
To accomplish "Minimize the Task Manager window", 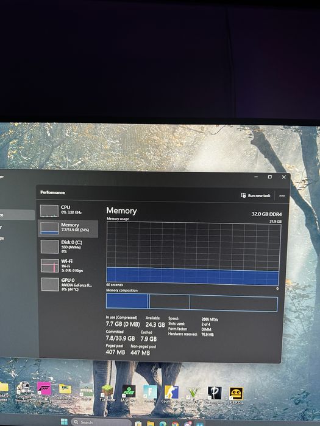I will pyautogui.click(x=256, y=176).
